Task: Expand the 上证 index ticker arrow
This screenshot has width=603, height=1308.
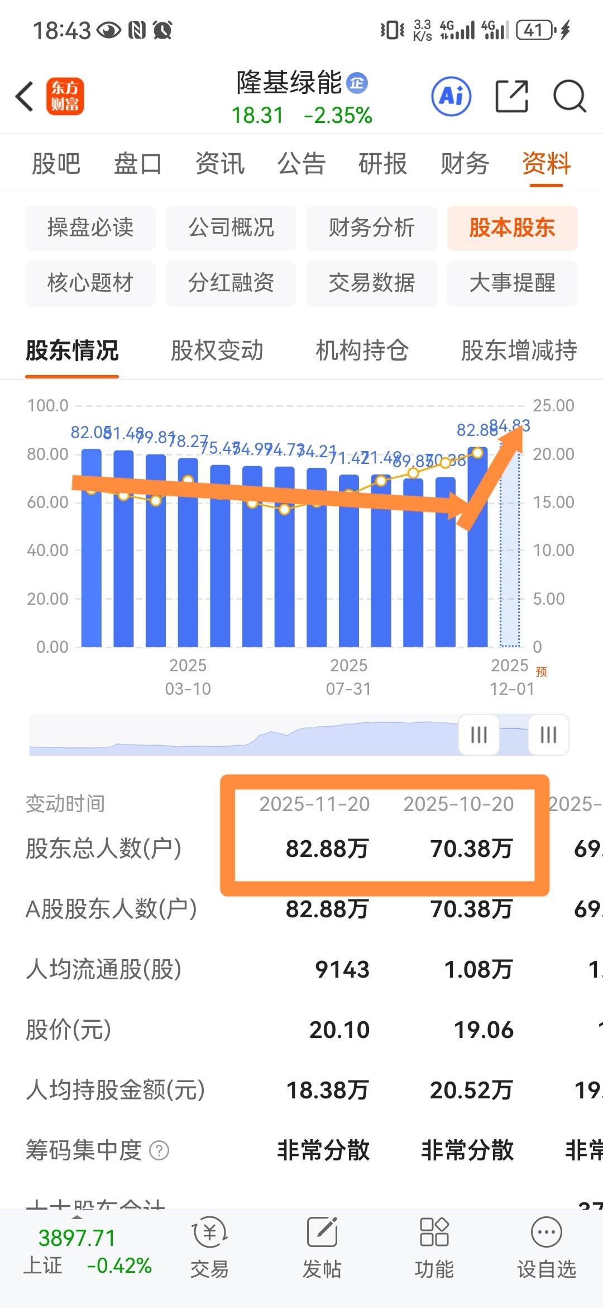Action: (x=77, y=1217)
